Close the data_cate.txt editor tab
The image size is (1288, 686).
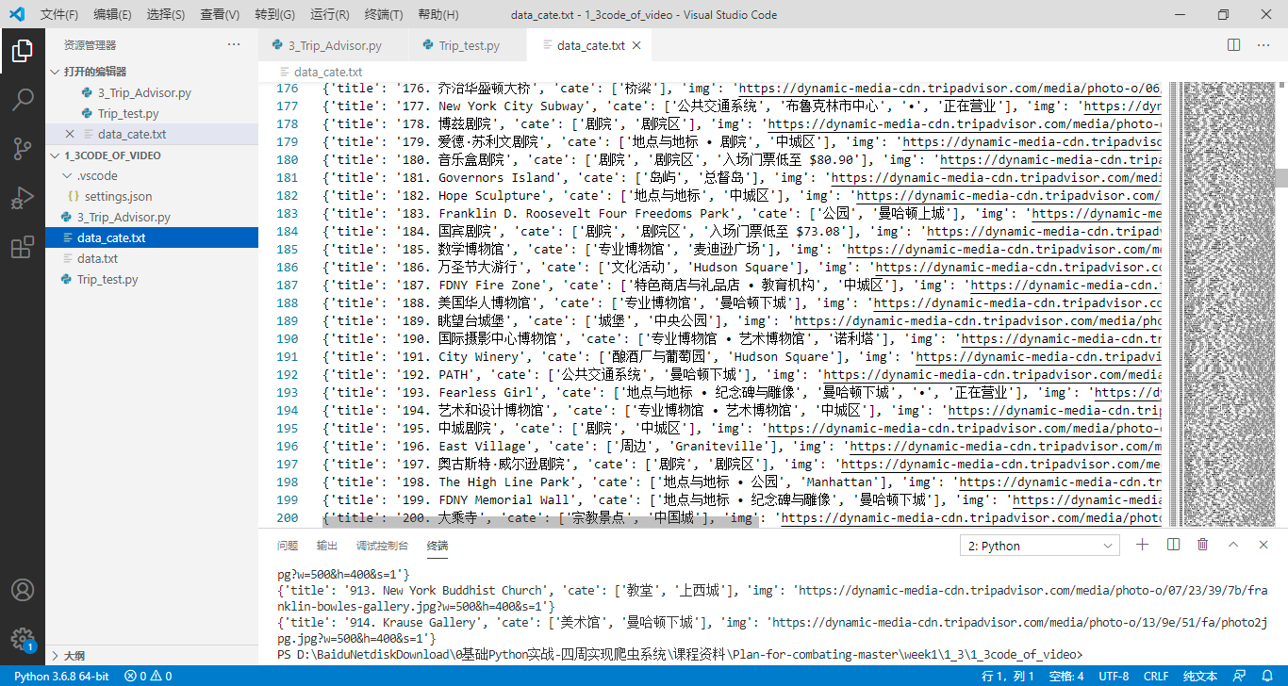pos(636,45)
